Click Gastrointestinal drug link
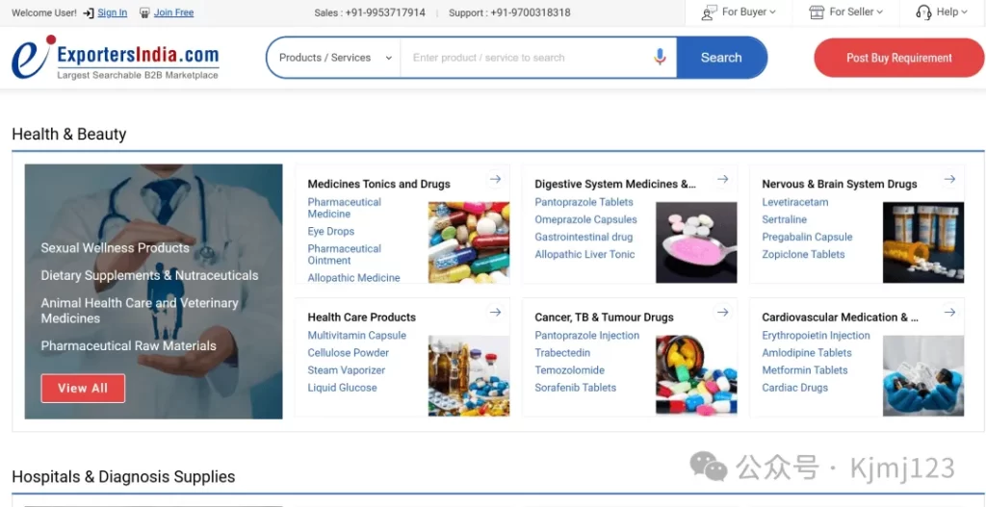 (584, 237)
